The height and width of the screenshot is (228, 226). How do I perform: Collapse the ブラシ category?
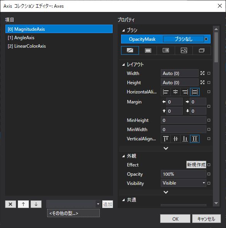(123, 30)
